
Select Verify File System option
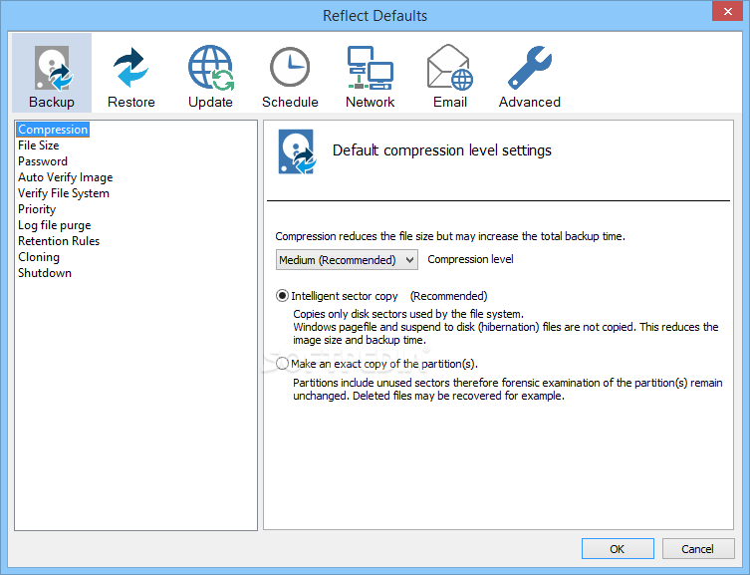point(64,193)
